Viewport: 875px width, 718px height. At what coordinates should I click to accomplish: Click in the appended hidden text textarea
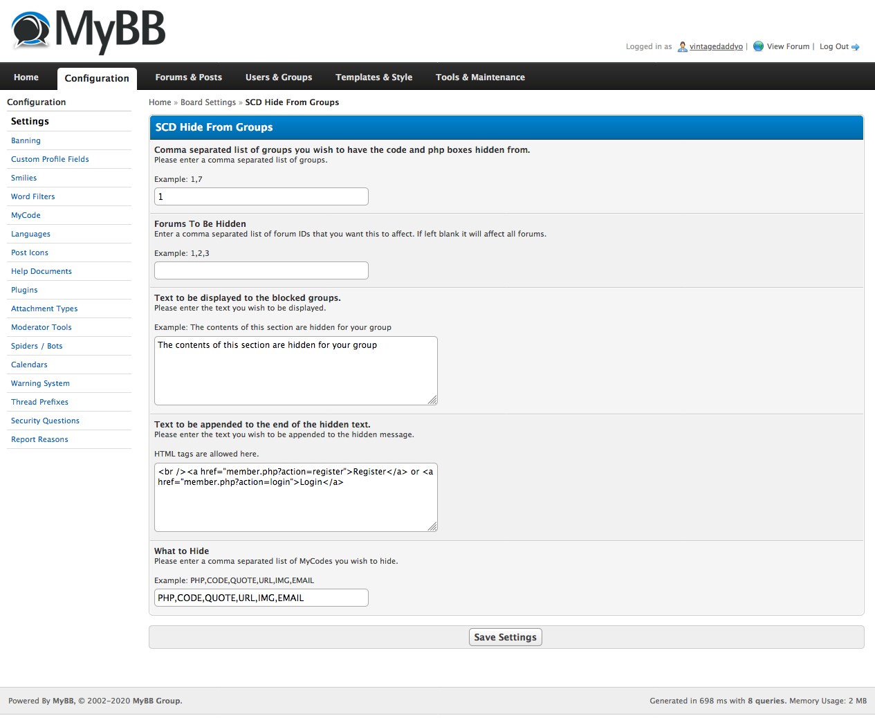pos(296,497)
